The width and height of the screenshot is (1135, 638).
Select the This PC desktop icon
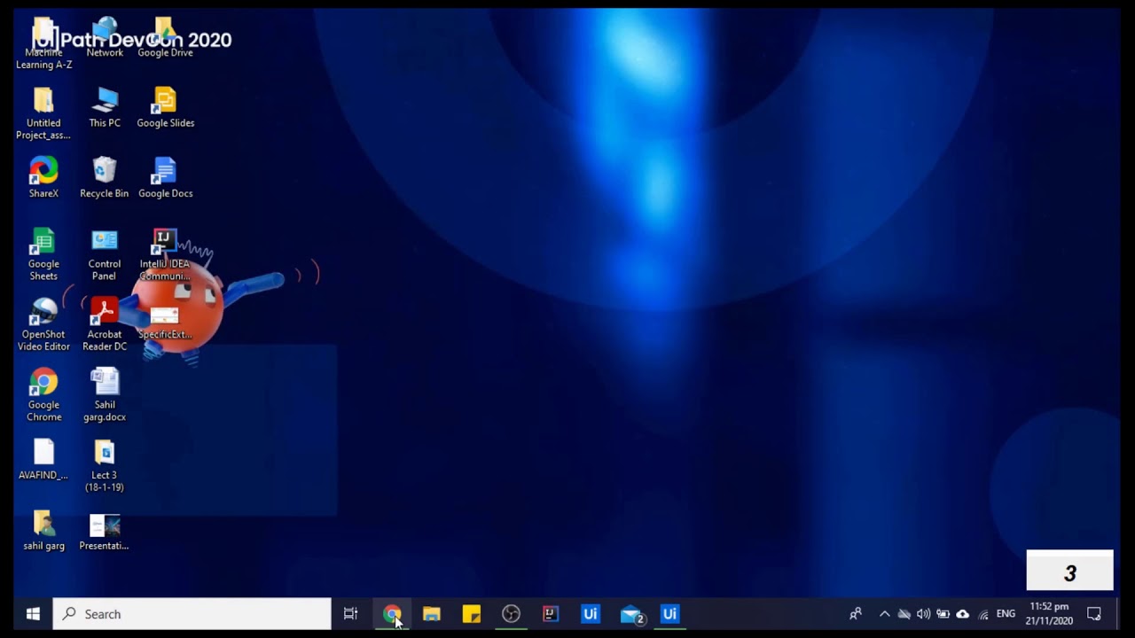105,108
